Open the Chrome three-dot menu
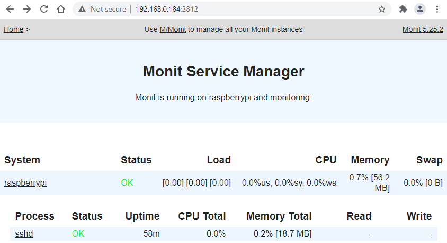 click(437, 9)
